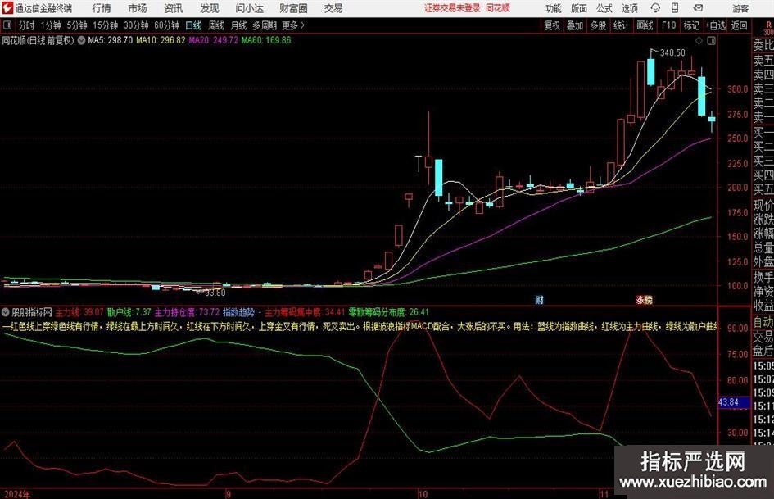Click the 零散筹码分布度: 26.41 value
Screen dimensions: 774x499
[389, 312]
